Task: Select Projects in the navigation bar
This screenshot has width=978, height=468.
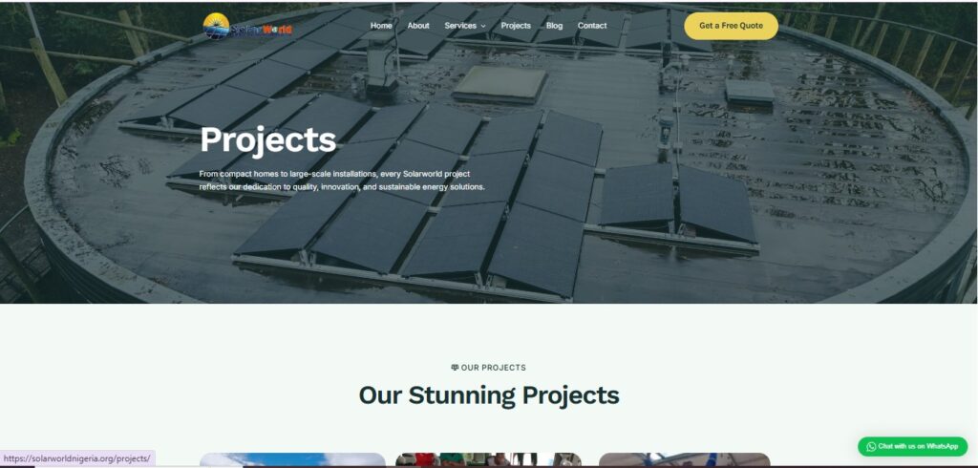Action: click(x=516, y=26)
